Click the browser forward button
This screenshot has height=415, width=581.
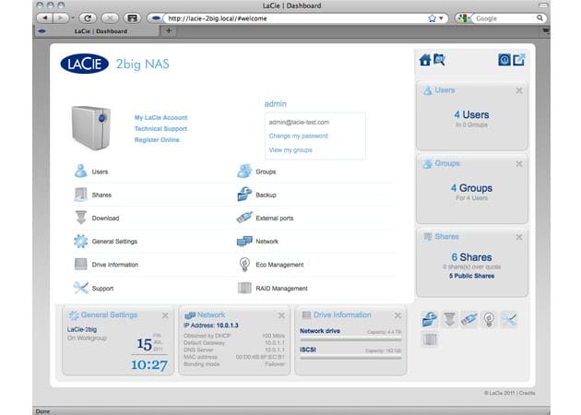click(x=61, y=18)
